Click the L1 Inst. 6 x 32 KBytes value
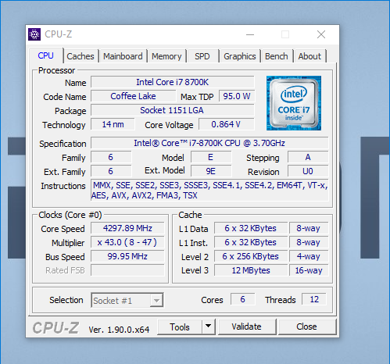 251,242
